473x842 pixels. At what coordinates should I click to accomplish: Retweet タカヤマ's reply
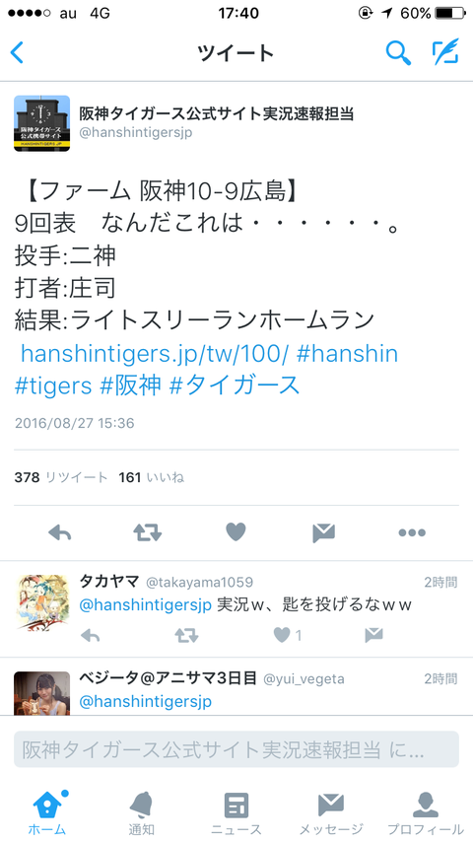187,636
